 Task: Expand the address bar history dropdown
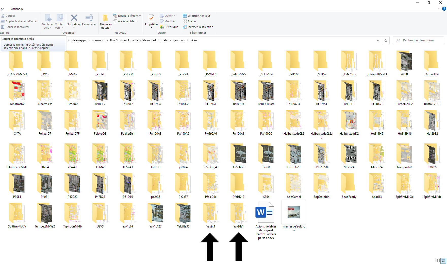[x=378, y=40]
